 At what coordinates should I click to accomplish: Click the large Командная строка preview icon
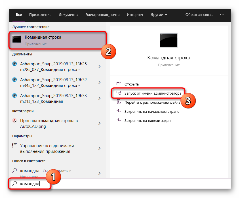point(169,40)
